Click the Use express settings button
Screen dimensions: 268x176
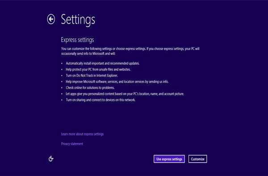pyautogui.click(x=169, y=159)
